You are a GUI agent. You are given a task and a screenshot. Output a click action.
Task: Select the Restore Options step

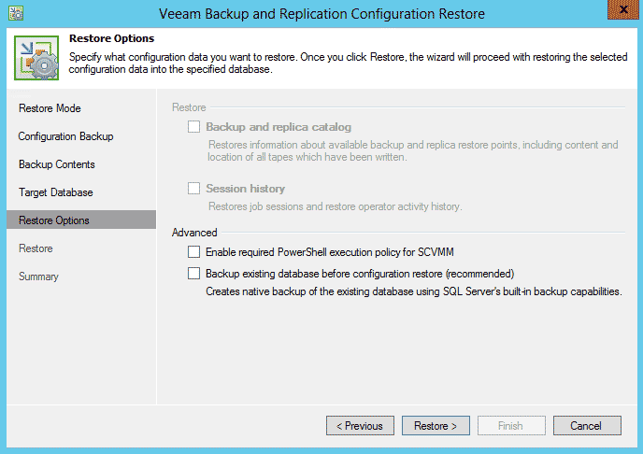tap(81, 220)
